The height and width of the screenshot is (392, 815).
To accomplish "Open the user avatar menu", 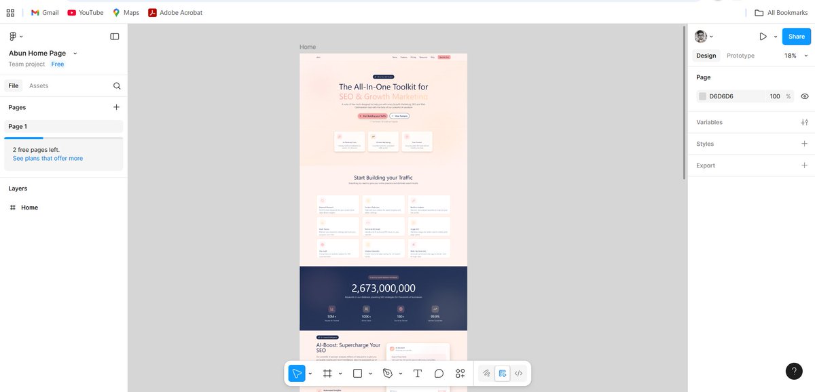I will click(704, 37).
